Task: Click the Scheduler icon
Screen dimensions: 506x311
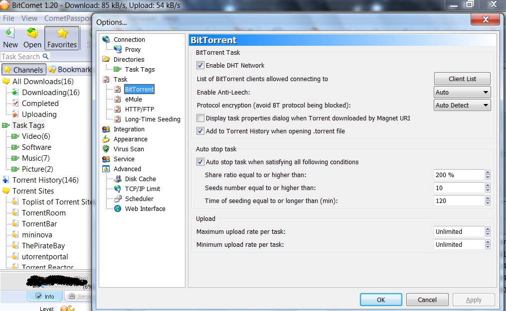Action: click(x=118, y=199)
